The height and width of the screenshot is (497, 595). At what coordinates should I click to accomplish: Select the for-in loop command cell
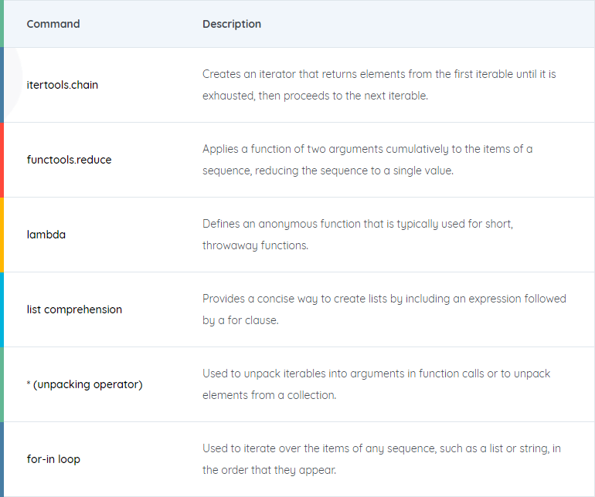point(53,459)
